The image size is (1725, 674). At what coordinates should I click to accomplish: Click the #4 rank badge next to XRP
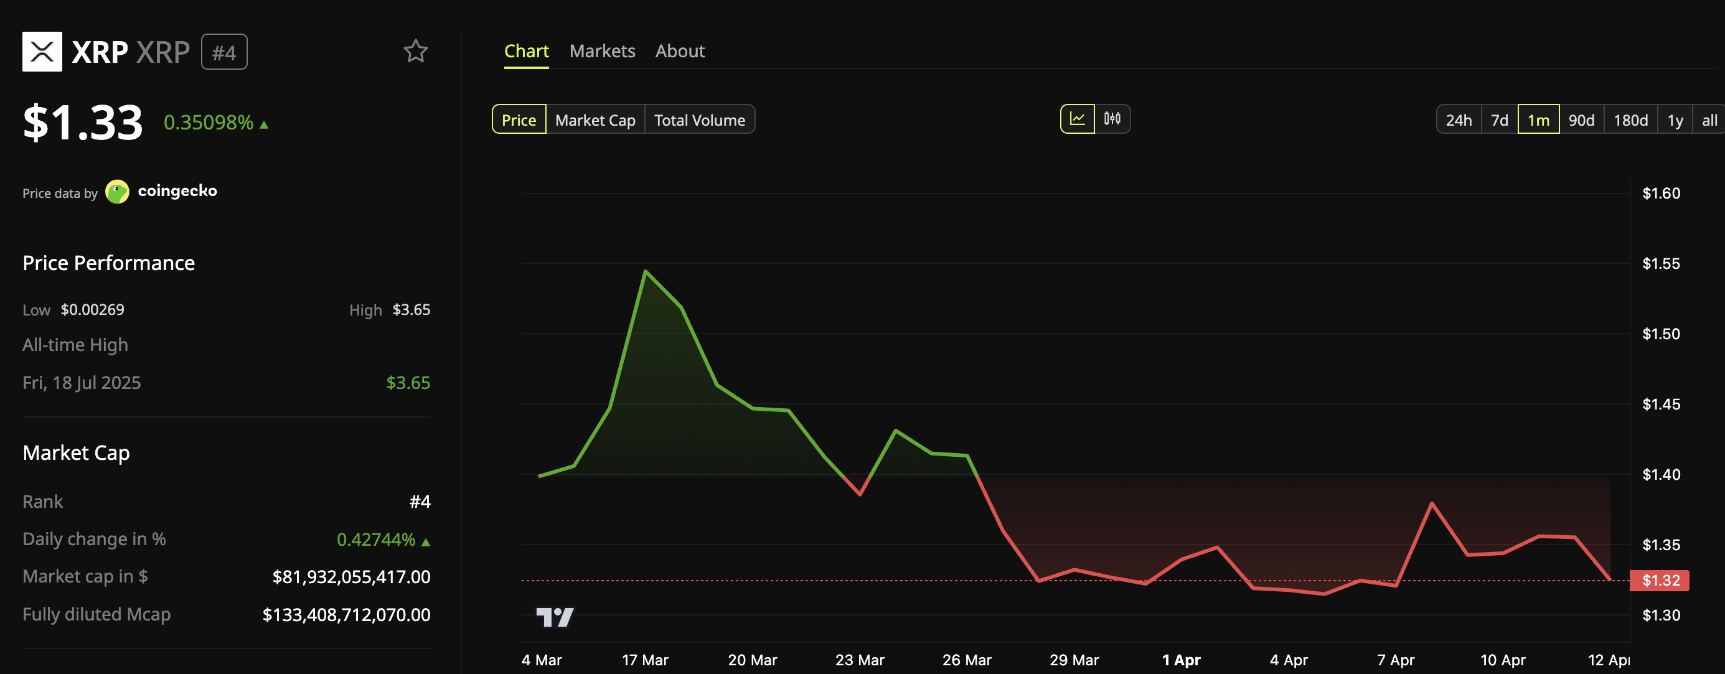point(224,51)
